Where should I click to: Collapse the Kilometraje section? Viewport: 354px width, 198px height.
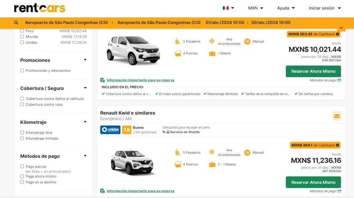(85, 122)
